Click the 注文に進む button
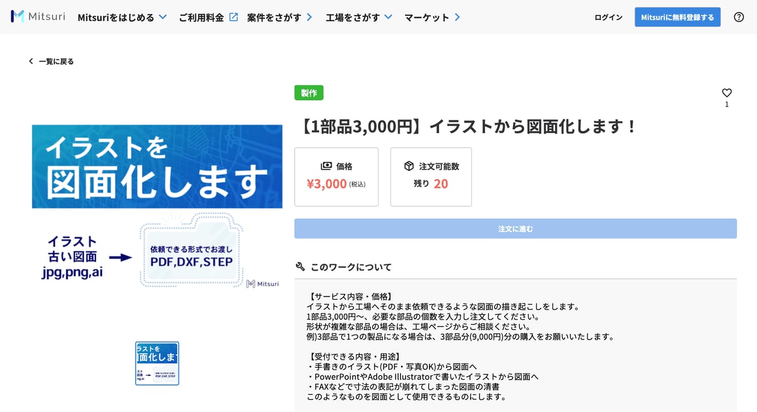This screenshot has height=412, width=757. coord(515,228)
